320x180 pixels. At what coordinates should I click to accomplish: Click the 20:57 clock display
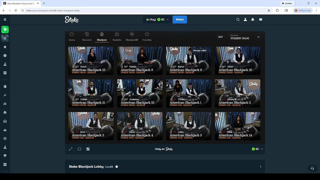(x=220, y=37)
